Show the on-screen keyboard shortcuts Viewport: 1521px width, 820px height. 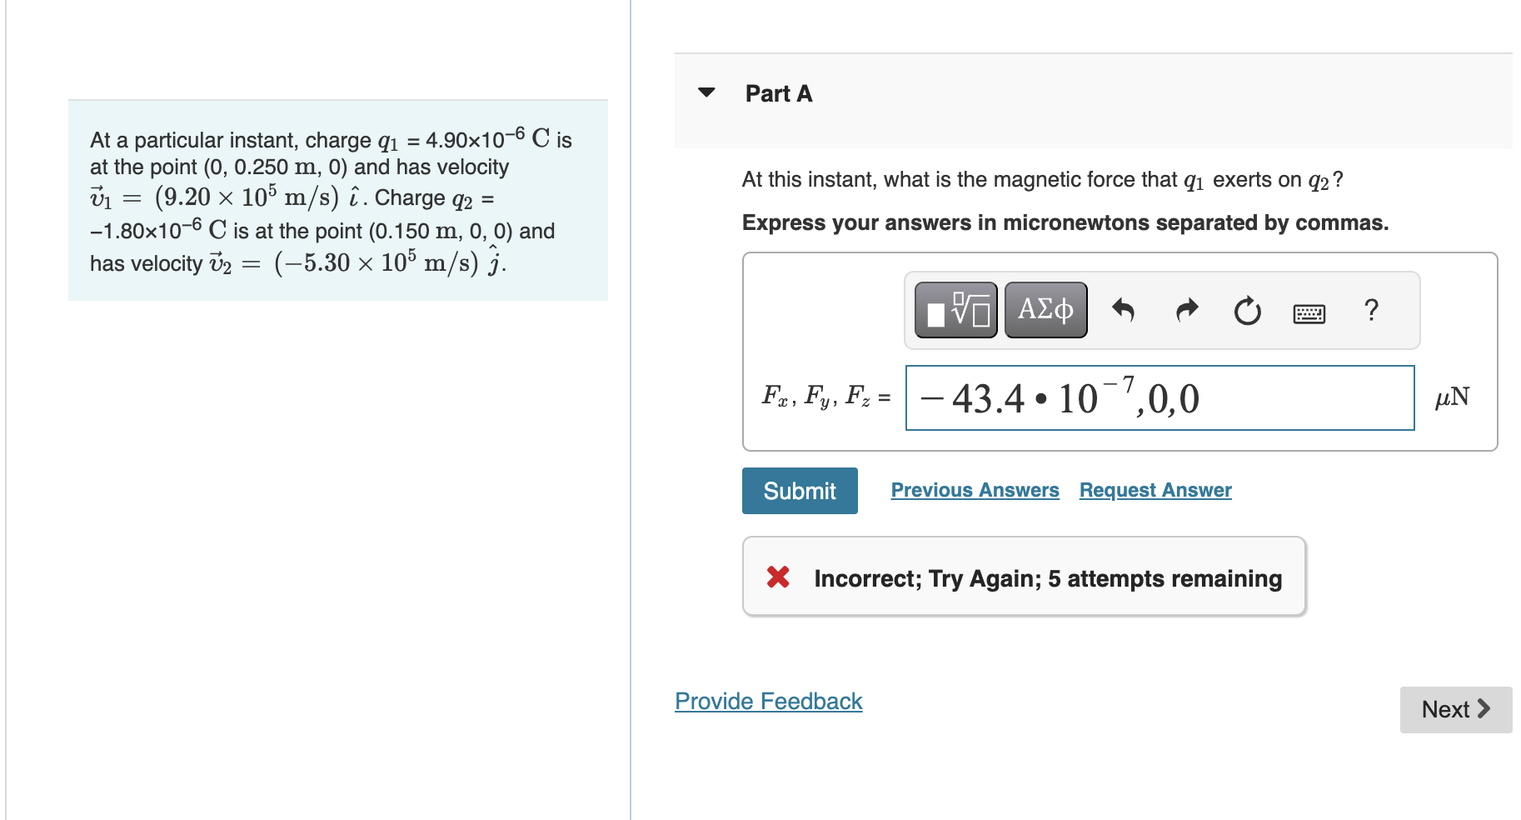tap(1308, 310)
